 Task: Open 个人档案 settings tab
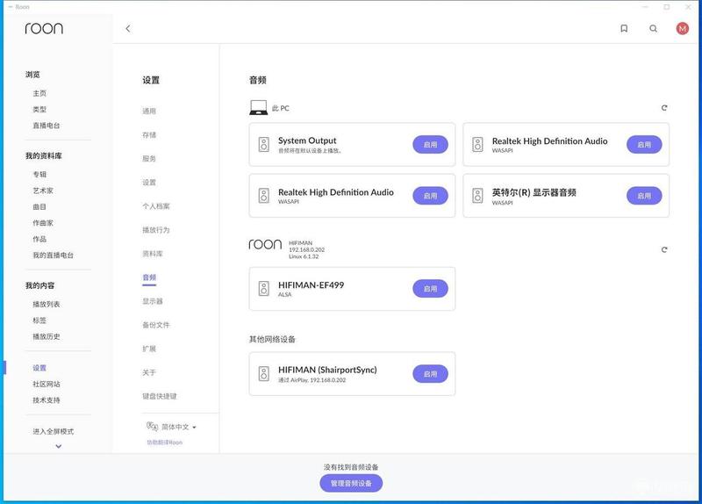pyautogui.click(x=156, y=206)
